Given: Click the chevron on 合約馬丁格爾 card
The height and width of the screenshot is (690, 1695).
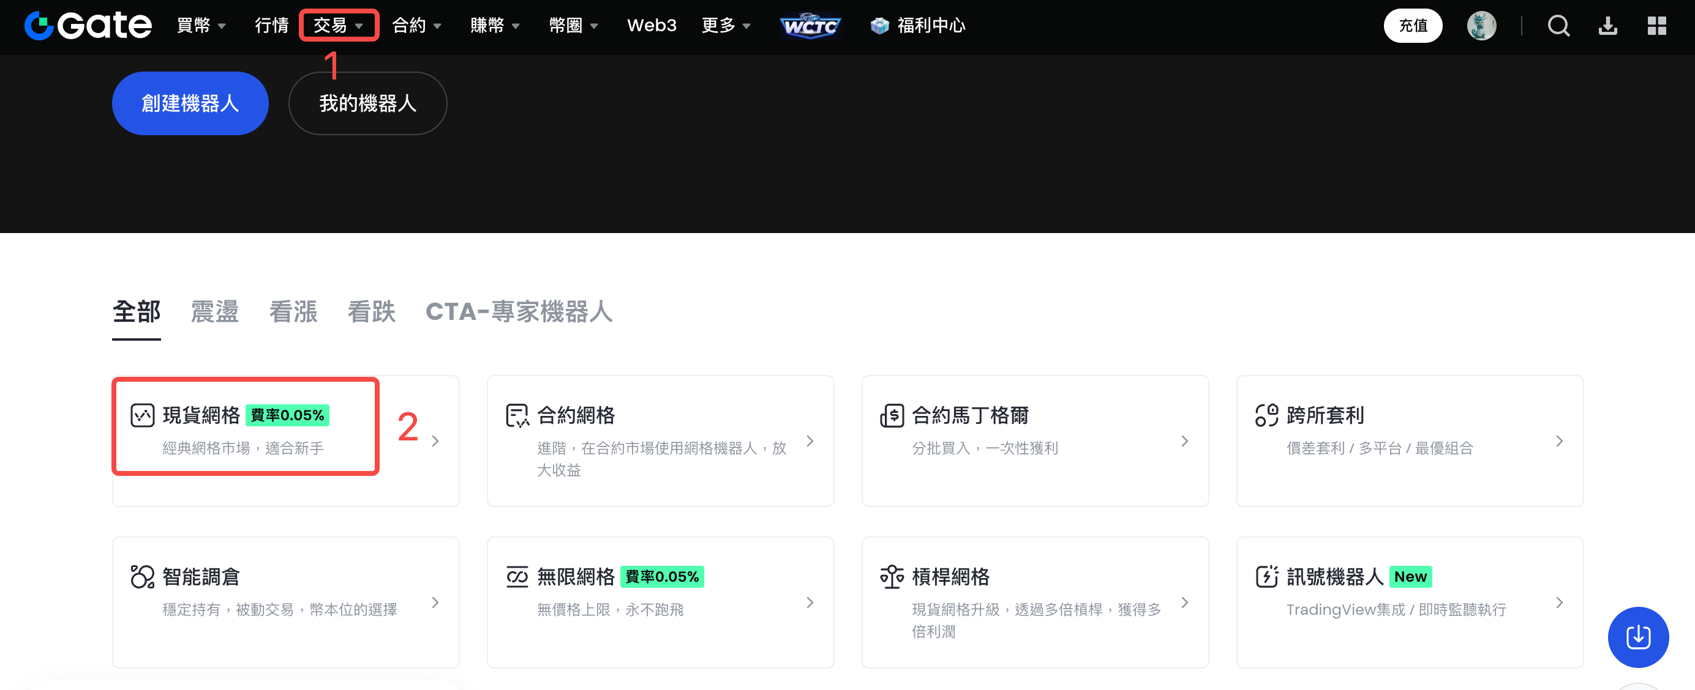Looking at the screenshot, I should point(1184,441).
